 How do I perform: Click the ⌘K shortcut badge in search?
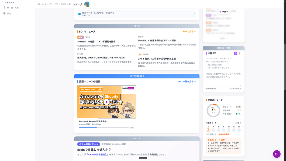point(76,4)
